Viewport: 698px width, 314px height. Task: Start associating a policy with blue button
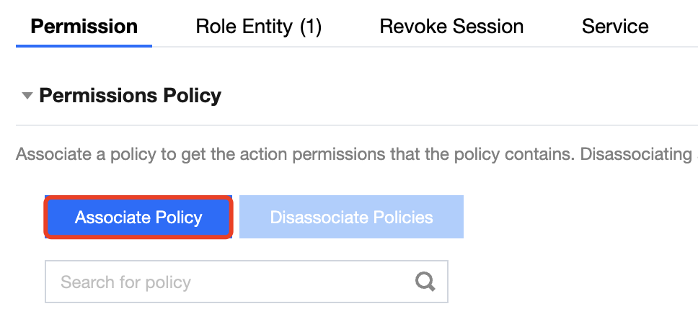click(x=138, y=217)
